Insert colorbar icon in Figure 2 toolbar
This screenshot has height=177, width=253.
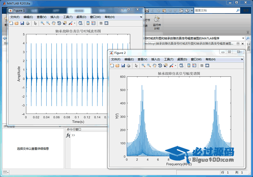click(189, 65)
